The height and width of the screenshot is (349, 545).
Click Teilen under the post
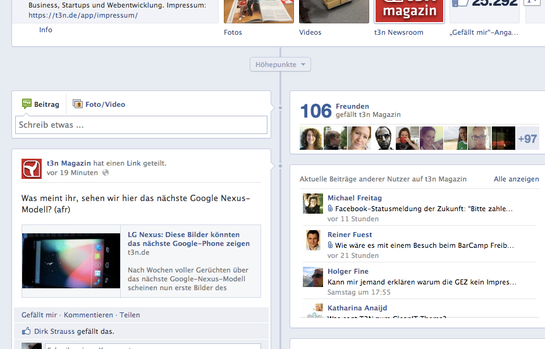pos(130,315)
